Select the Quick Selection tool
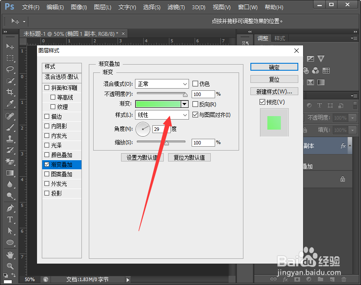This screenshot has height=285, width=361. (10, 81)
